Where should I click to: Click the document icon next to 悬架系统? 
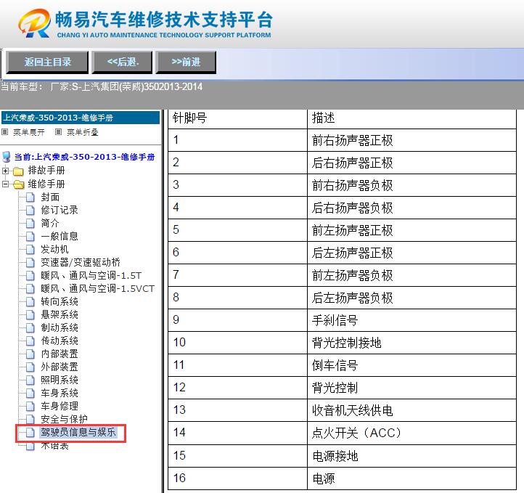point(30,314)
